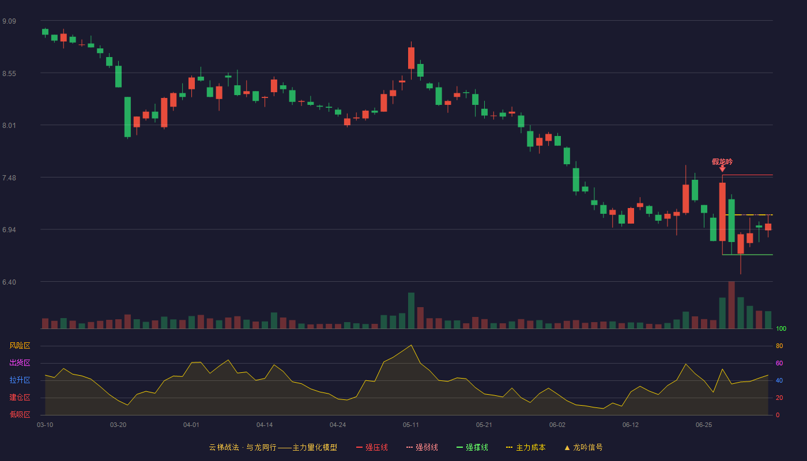Click the 假龙吟 signal marker arrow
This screenshot has height=461, width=807.
tap(722, 169)
